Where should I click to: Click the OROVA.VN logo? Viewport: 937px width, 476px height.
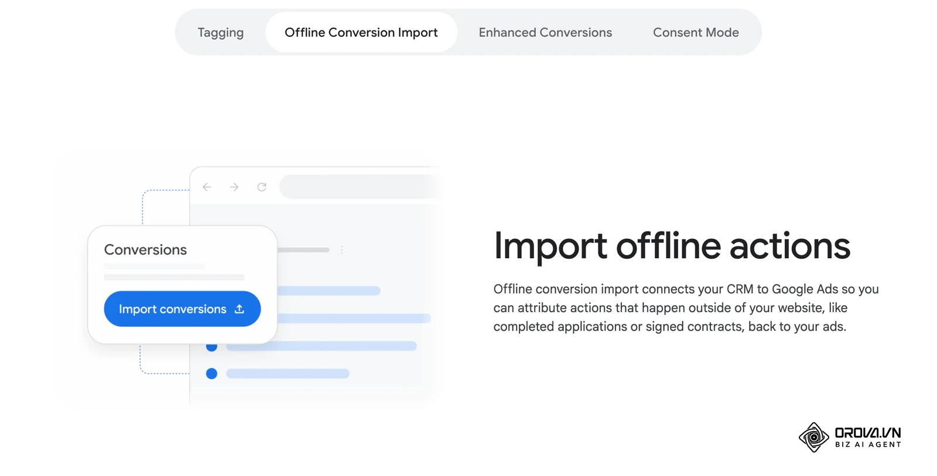850,437
